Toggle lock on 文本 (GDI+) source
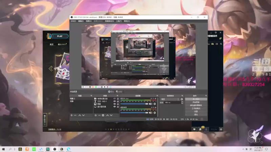The image size is (271, 152). [118, 101]
